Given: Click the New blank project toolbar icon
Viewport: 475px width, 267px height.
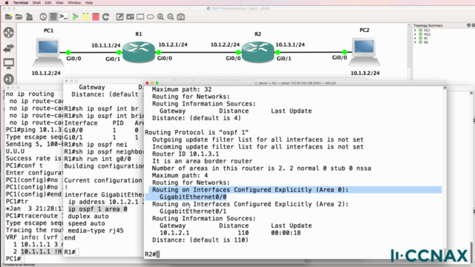Looking at the screenshot, I should (9, 16).
